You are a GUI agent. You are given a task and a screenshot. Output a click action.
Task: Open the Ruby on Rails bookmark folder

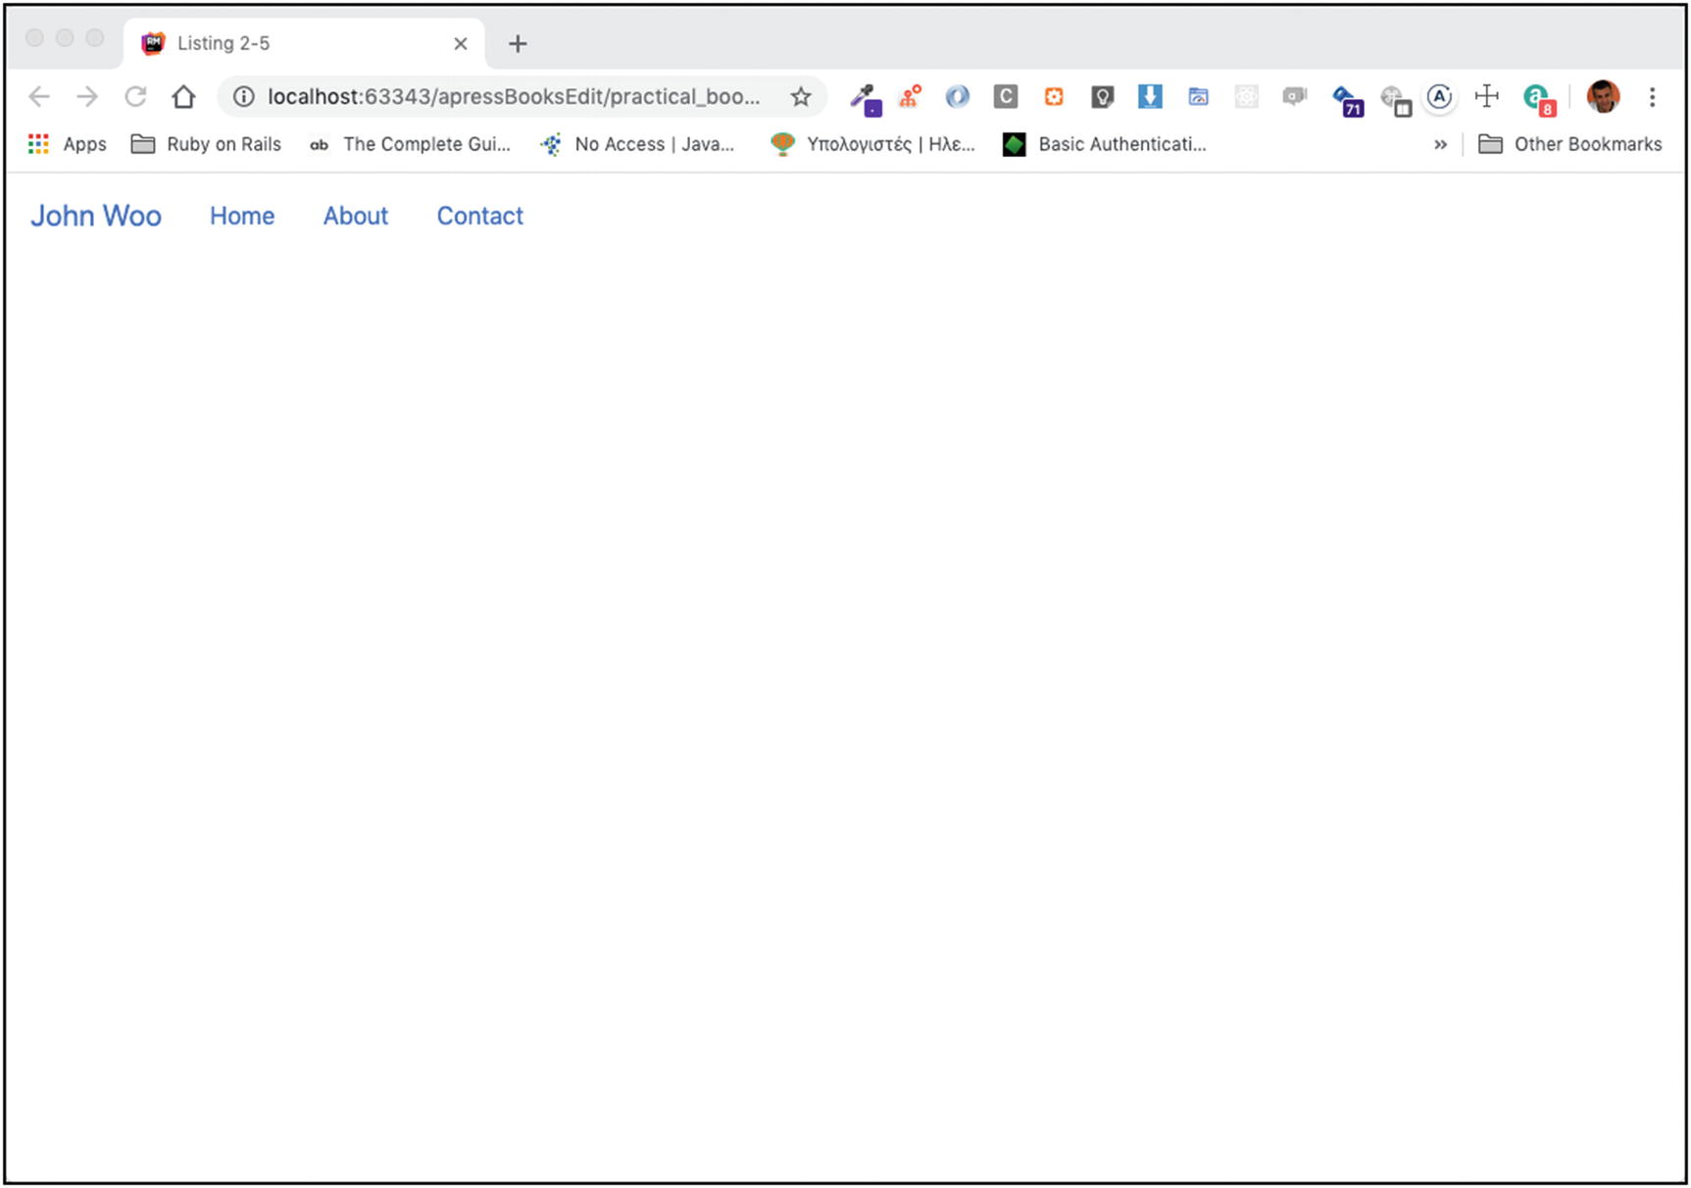click(207, 144)
